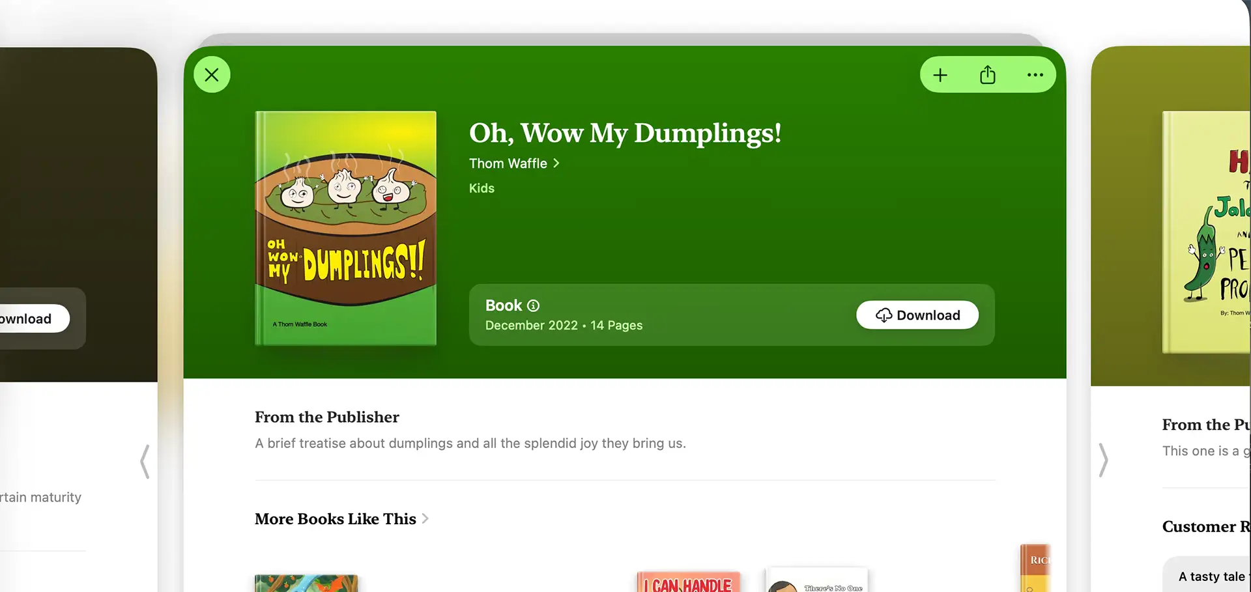Select the book title Oh, Wow My Dumplings!

pos(625,133)
